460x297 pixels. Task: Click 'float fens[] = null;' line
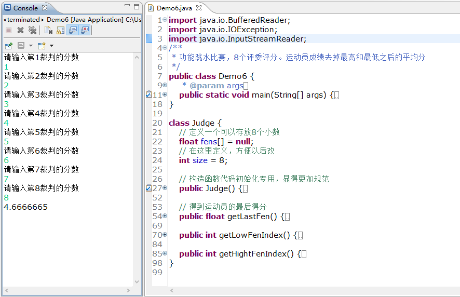coord(216,141)
